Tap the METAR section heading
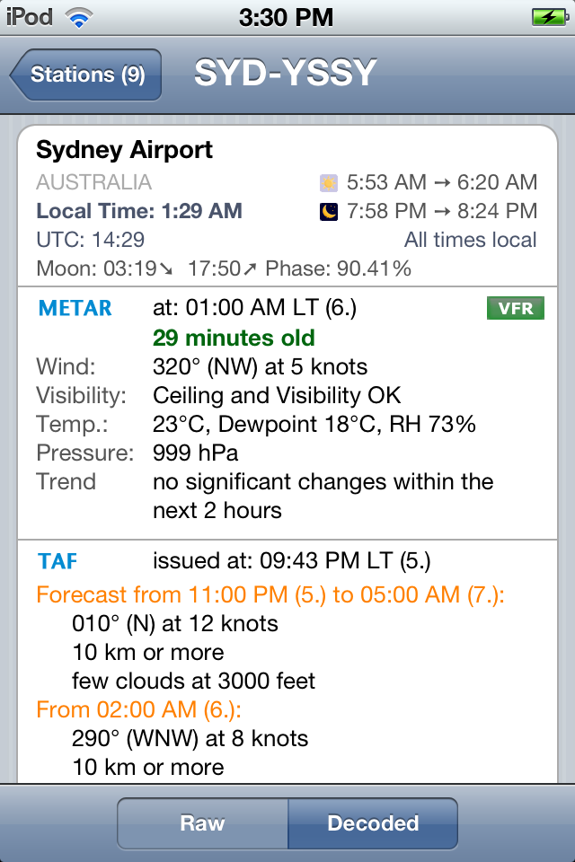The width and height of the screenshot is (575, 862). pos(75,308)
